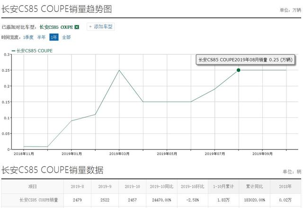
Task: Select the 全部 time range
Action: point(66,37)
